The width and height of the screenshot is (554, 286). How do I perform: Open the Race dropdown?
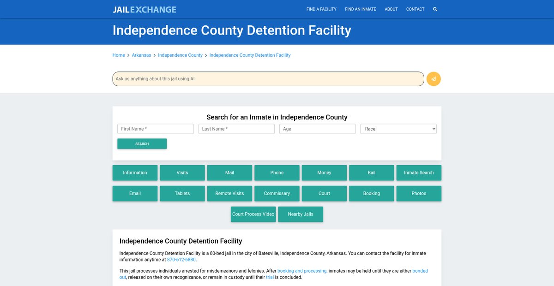[398, 129]
